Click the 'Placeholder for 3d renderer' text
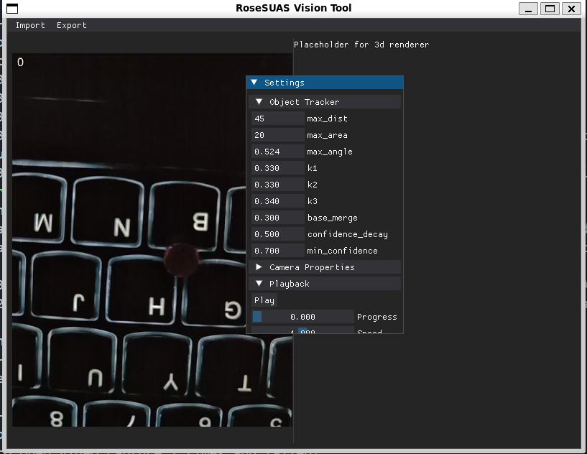The image size is (587, 454). tap(361, 45)
